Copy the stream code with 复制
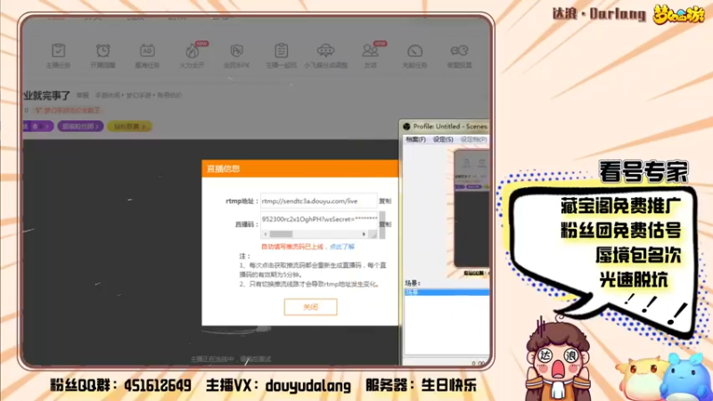Viewport: 713px width, 401px height. coord(385,225)
